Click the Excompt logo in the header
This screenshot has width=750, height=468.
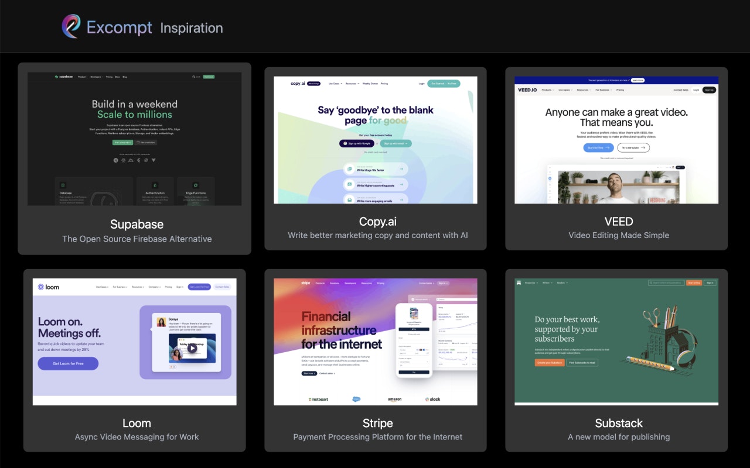click(x=73, y=26)
